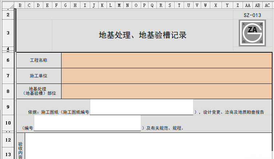
Task: Click the select-all corner of the sheet
Action: (8, 5)
